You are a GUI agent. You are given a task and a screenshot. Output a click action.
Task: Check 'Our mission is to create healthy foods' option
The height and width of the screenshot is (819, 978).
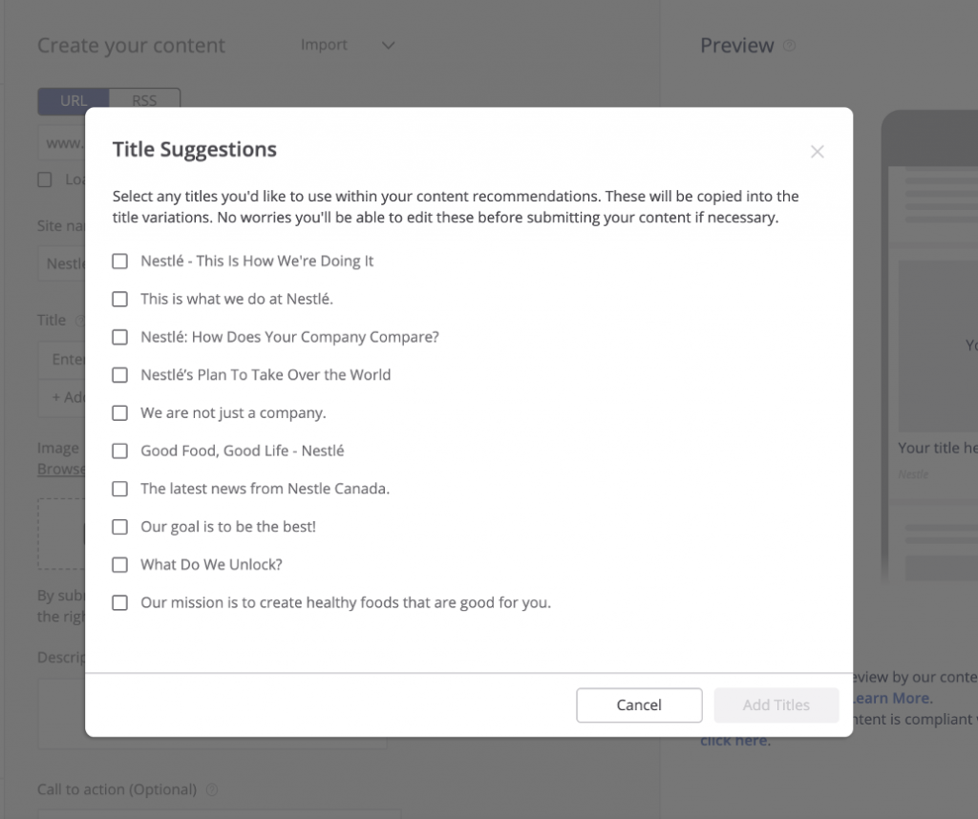pyautogui.click(x=120, y=603)
